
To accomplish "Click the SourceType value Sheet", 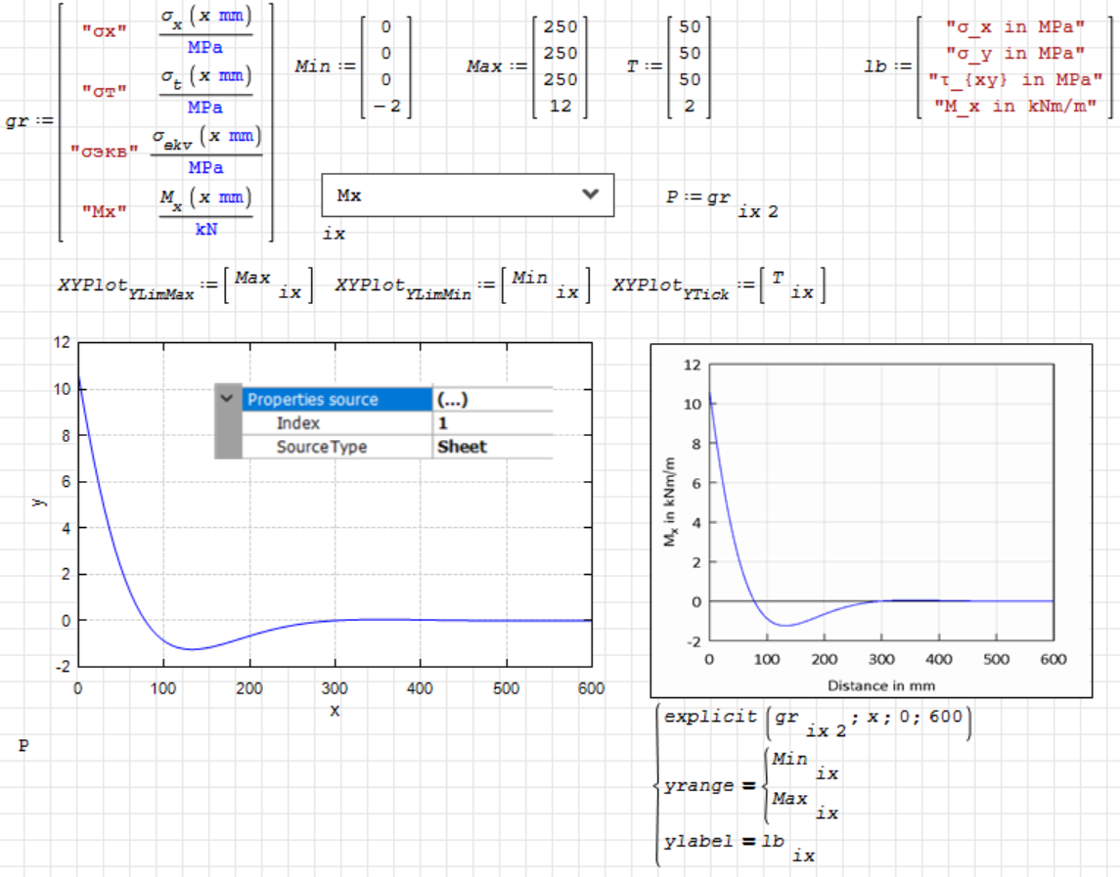I will [x=462, y=447].
